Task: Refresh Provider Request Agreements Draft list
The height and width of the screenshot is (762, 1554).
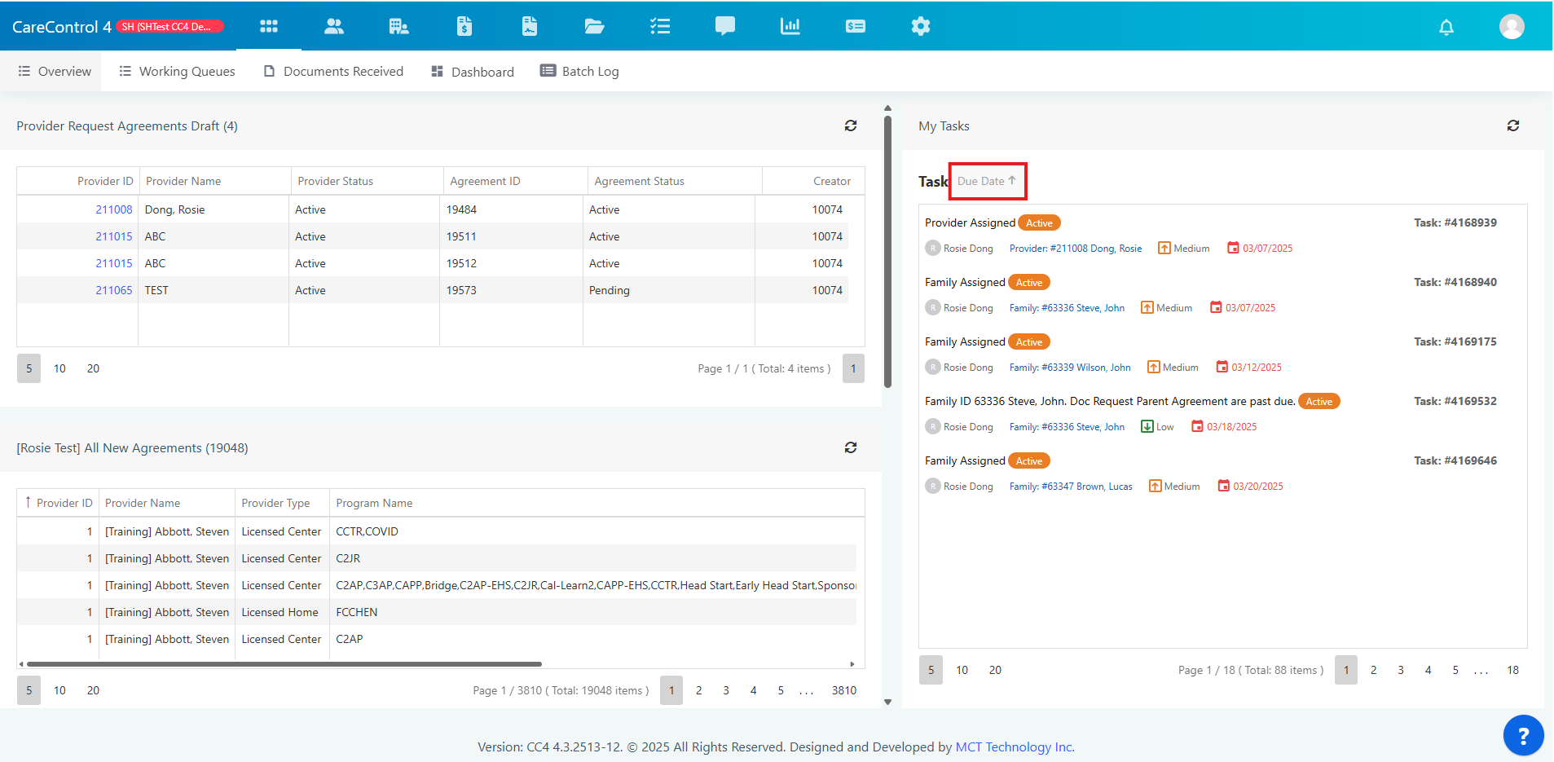Action: click(x=851, y=126)
